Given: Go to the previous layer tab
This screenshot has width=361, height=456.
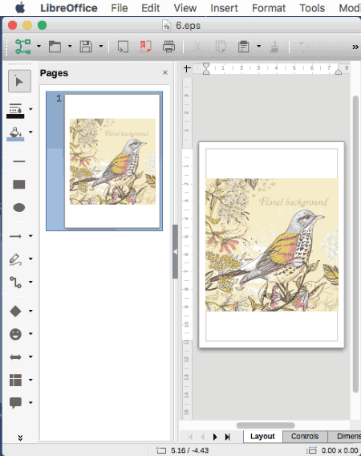Looking at the screenshot, I should point(203,437).
